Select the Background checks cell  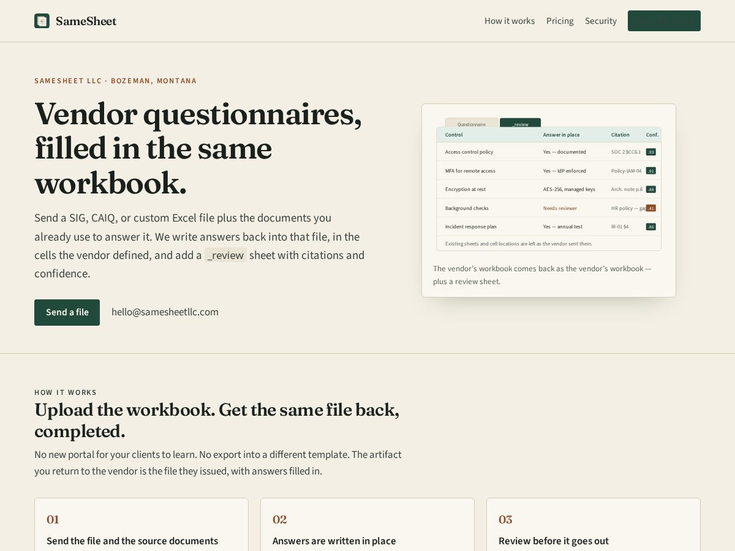point(467,208)
